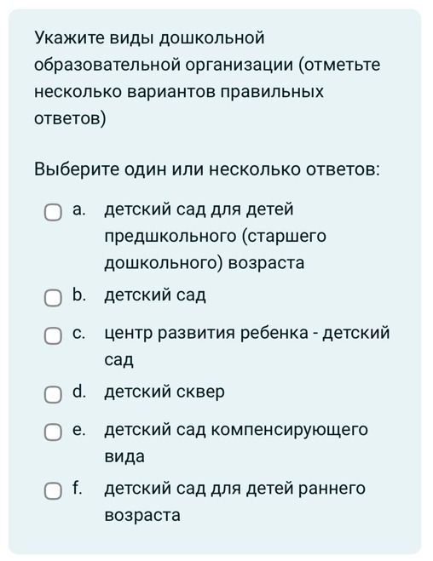Tick the 'детский сад' checkbox b
Screen dimensions: 433x561
[x=53, y=298]
